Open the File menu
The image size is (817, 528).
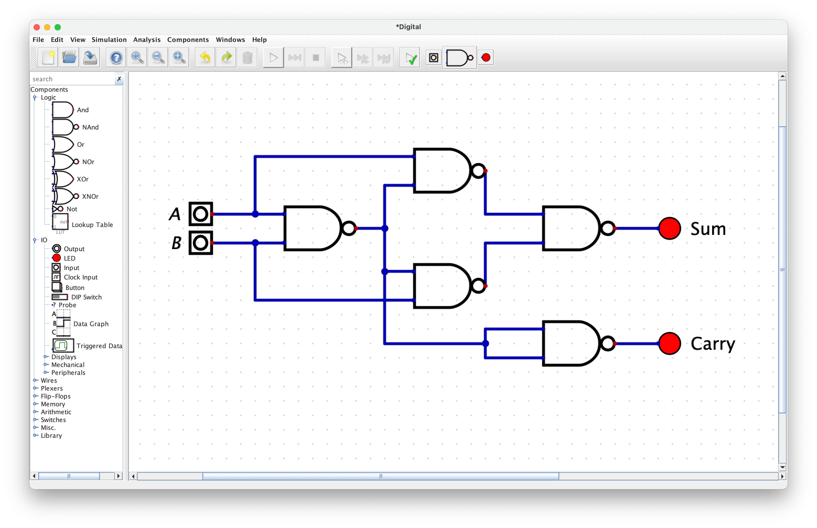(38, 40)
